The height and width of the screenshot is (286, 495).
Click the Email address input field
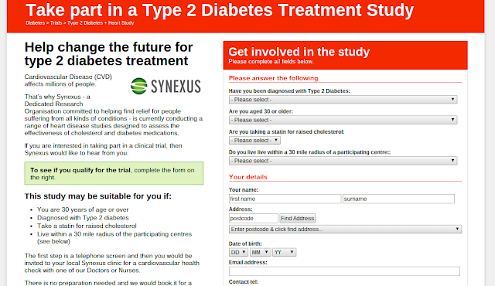344,271
